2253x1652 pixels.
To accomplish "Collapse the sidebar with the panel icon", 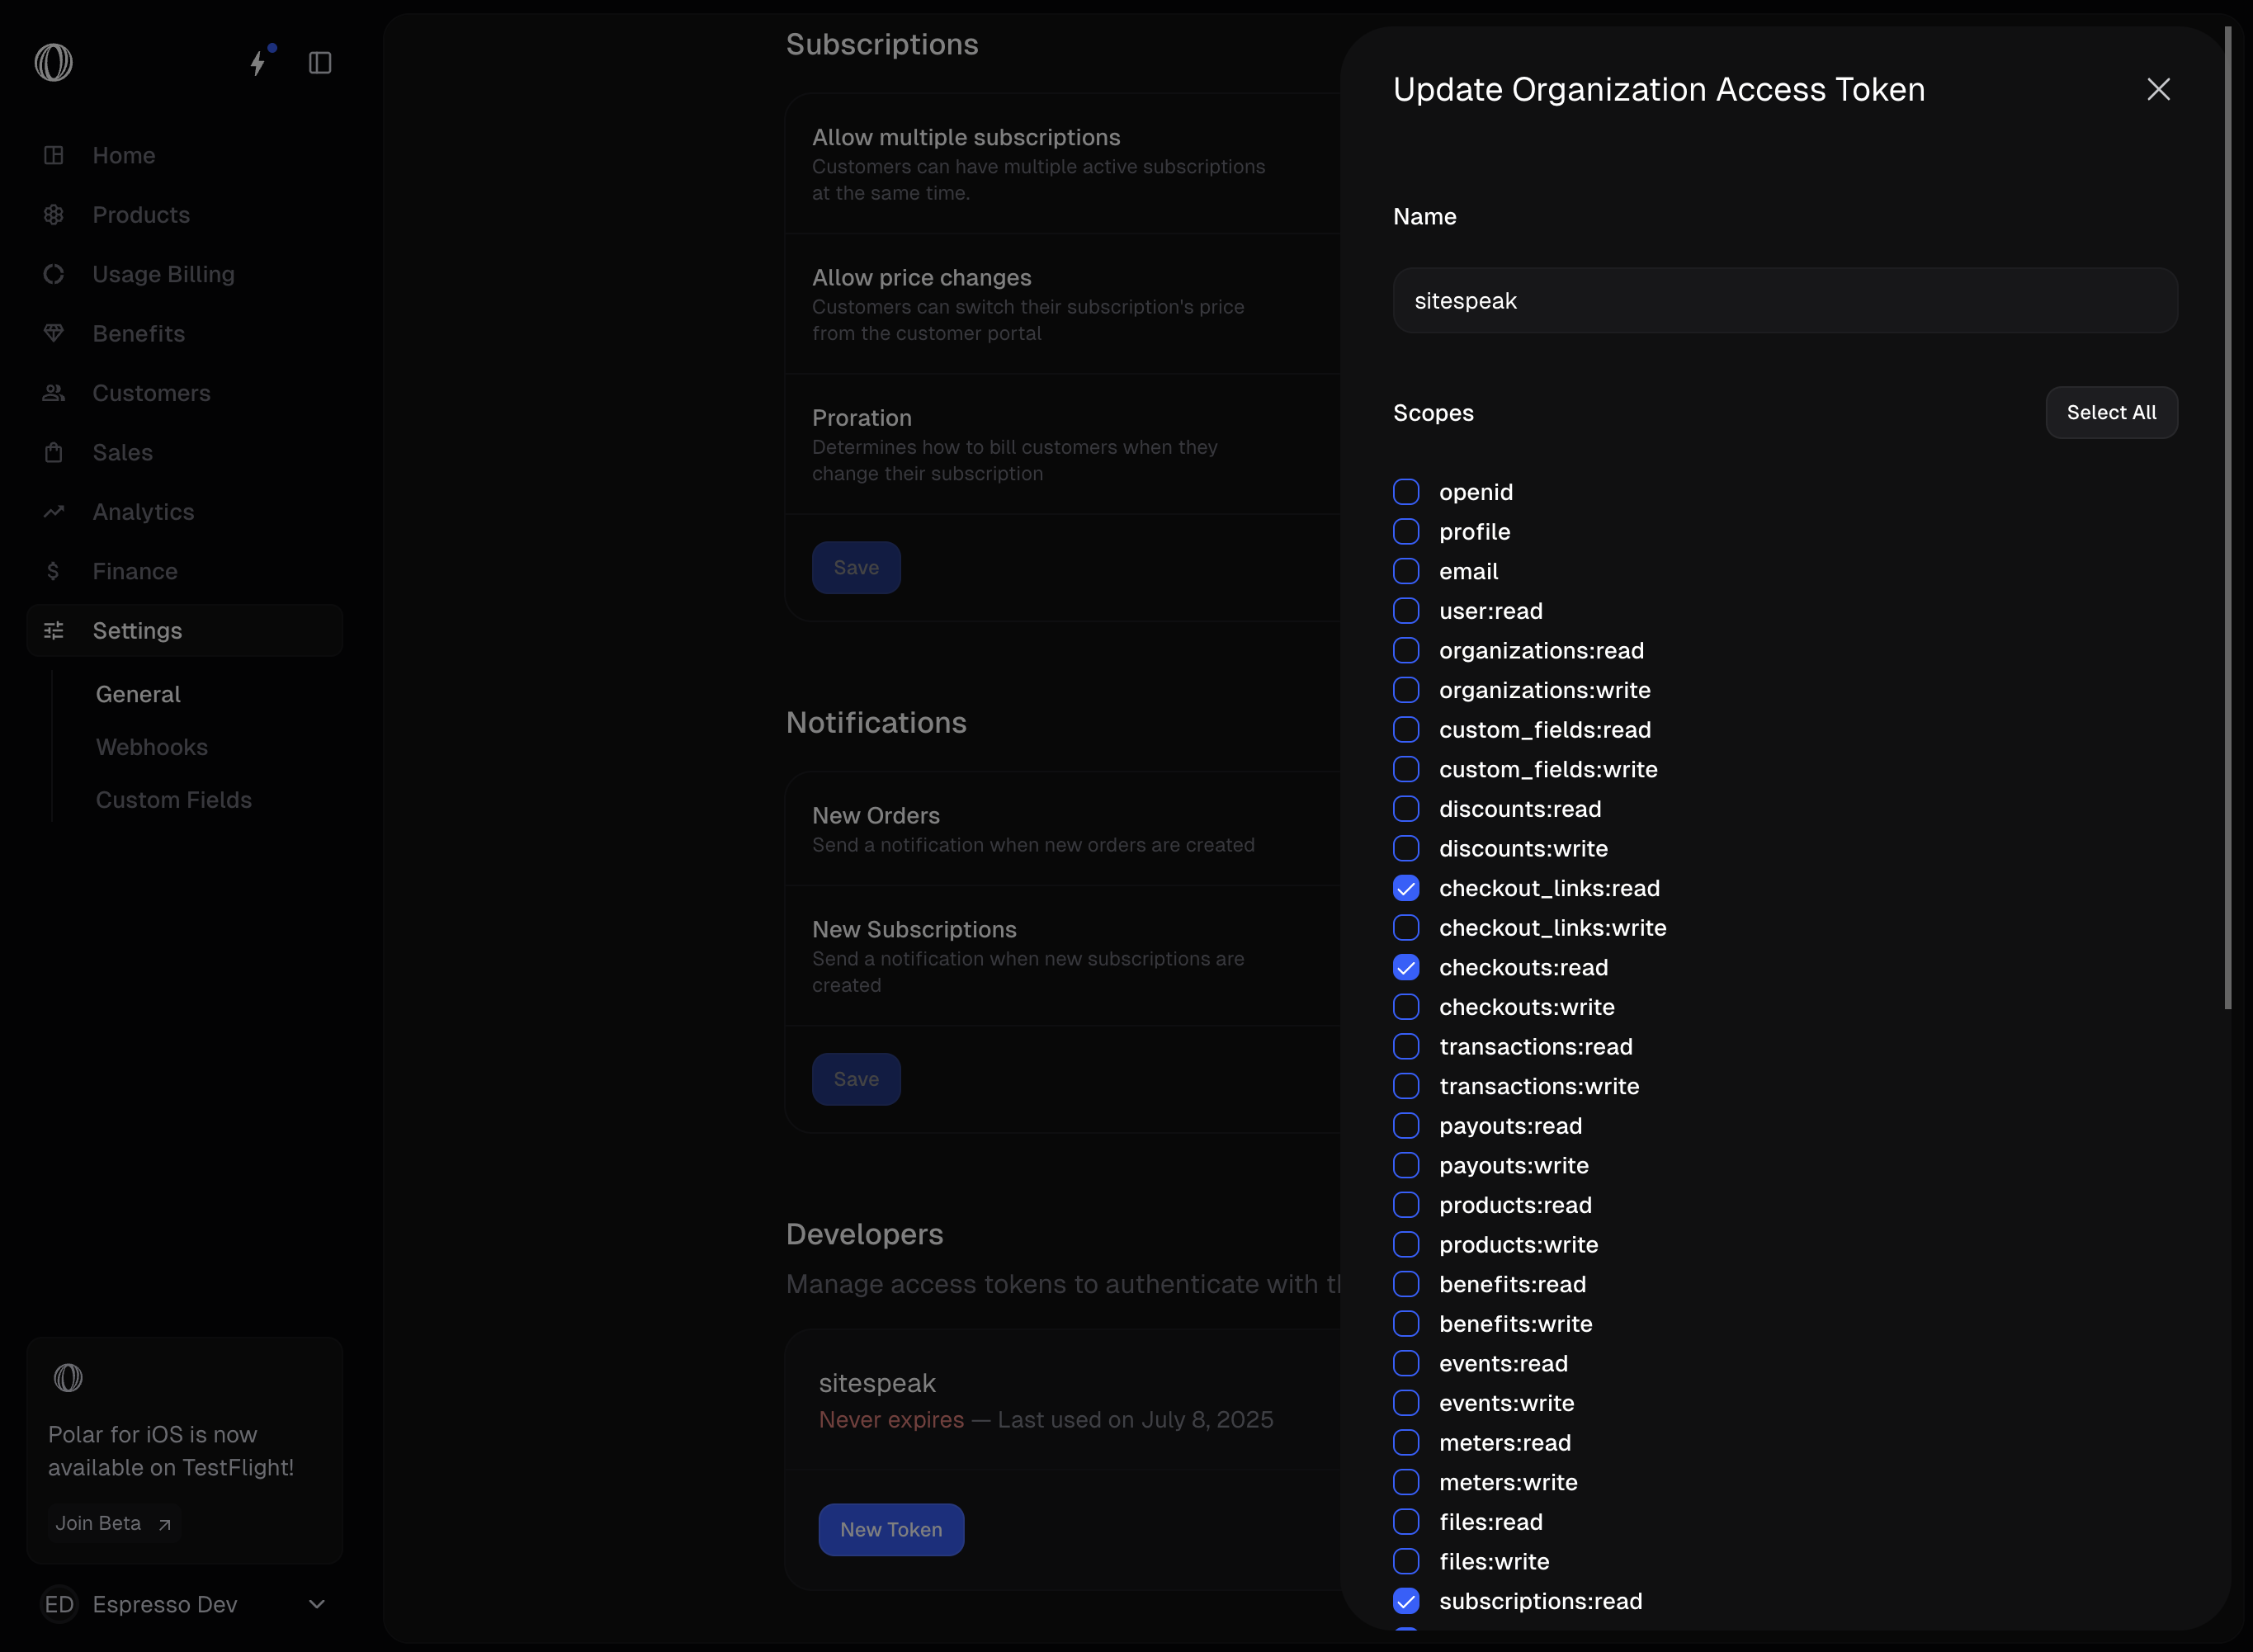I will [x=320, y=63].
